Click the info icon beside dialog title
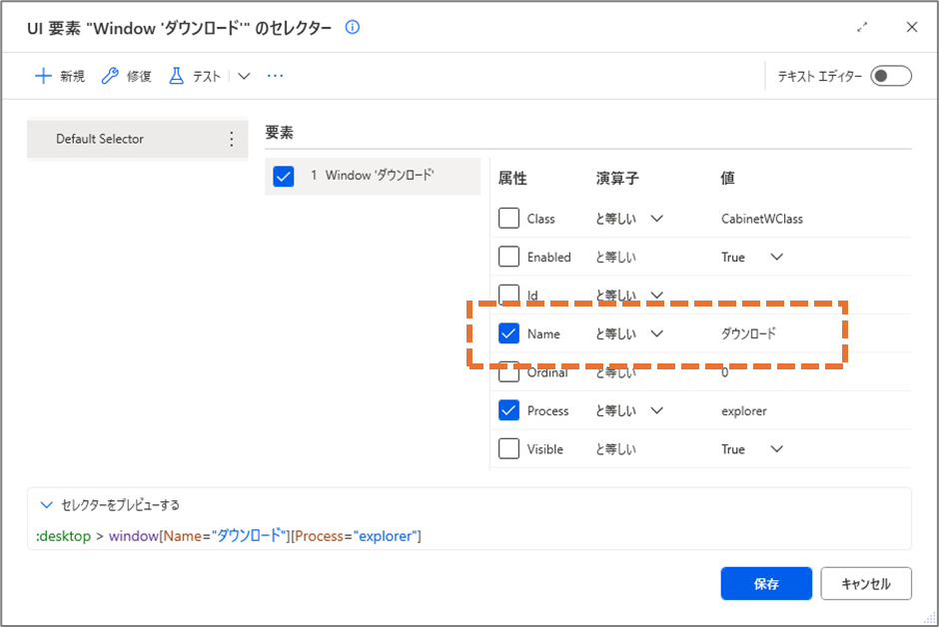This screenshot has height=627, width=939. coord(352,27)
